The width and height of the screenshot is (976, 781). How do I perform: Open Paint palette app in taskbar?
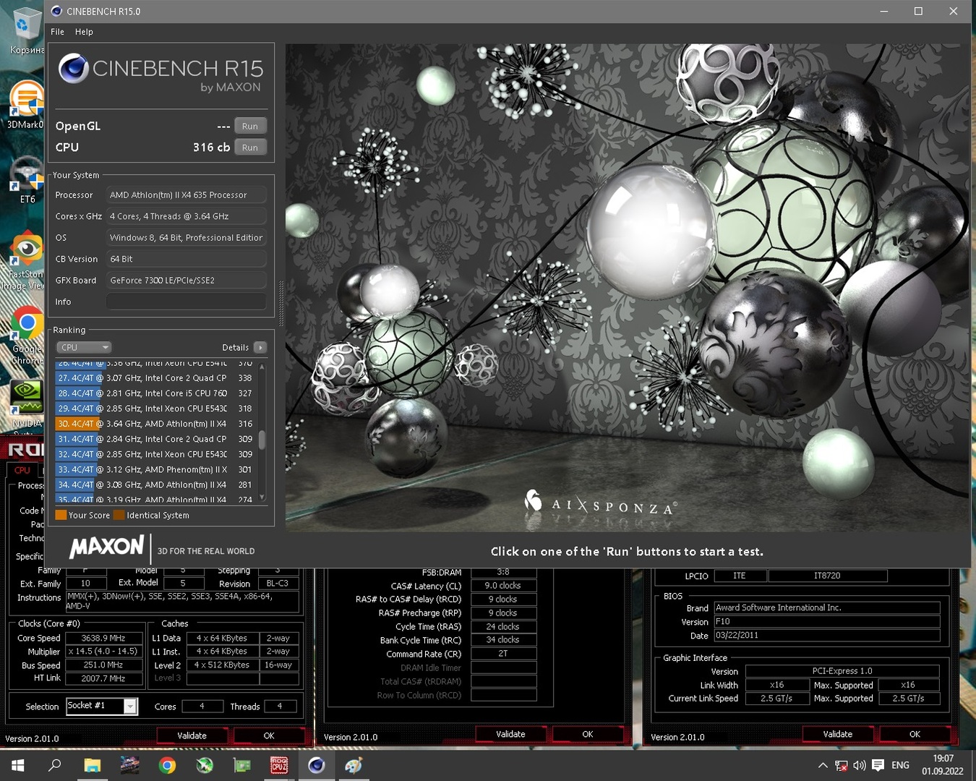tap(354, 765)
